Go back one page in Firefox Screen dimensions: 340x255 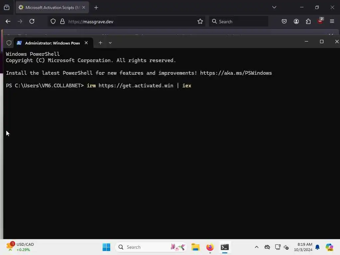(x=8, y=22)
